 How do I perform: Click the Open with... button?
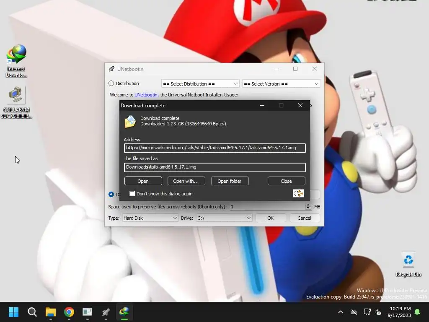point(186,181)
